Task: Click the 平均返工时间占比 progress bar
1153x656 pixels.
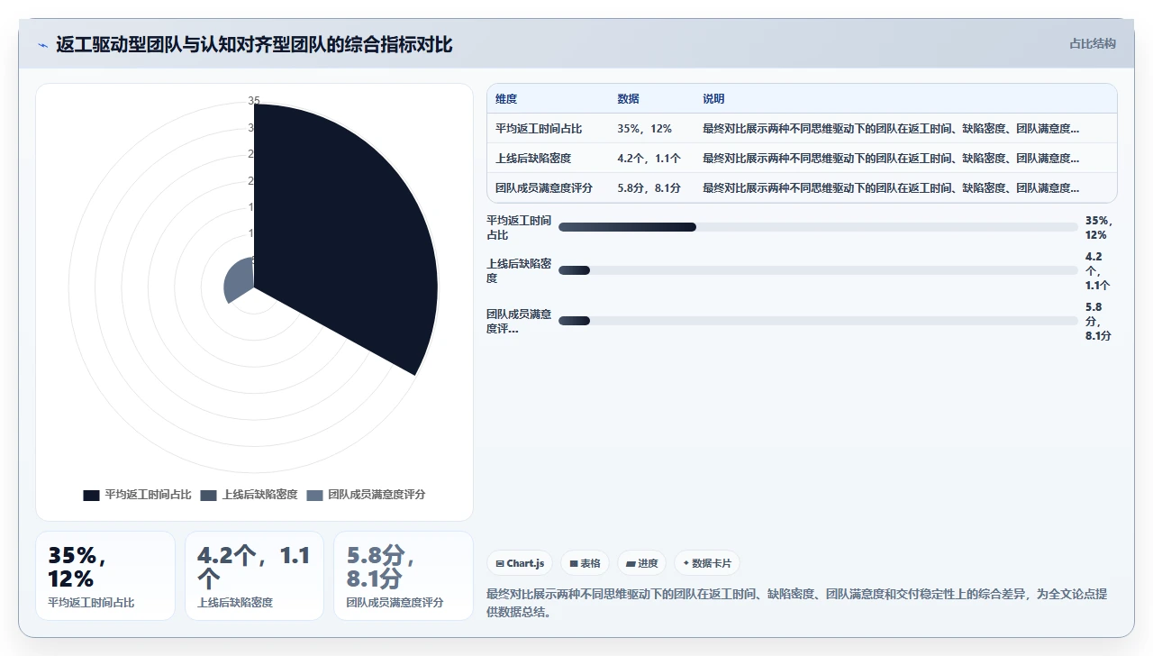Action: point(818,227)
